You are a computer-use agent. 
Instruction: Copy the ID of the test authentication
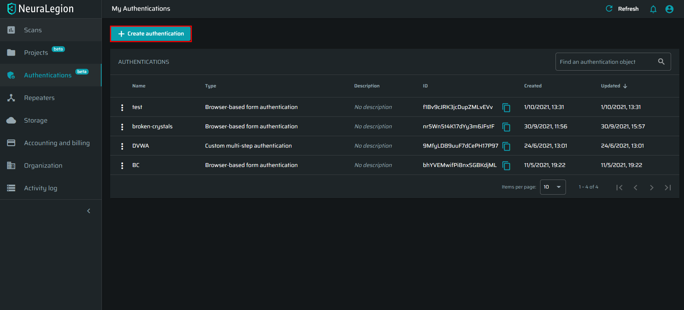(506, 108)
